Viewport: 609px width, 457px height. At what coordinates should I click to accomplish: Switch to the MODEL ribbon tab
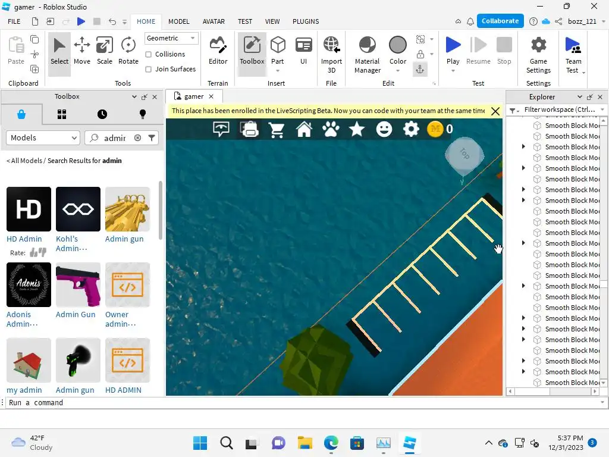click(x=178, y=21)
